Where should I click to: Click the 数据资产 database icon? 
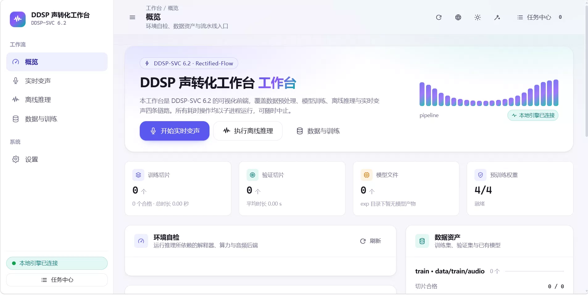click(422, 241)
